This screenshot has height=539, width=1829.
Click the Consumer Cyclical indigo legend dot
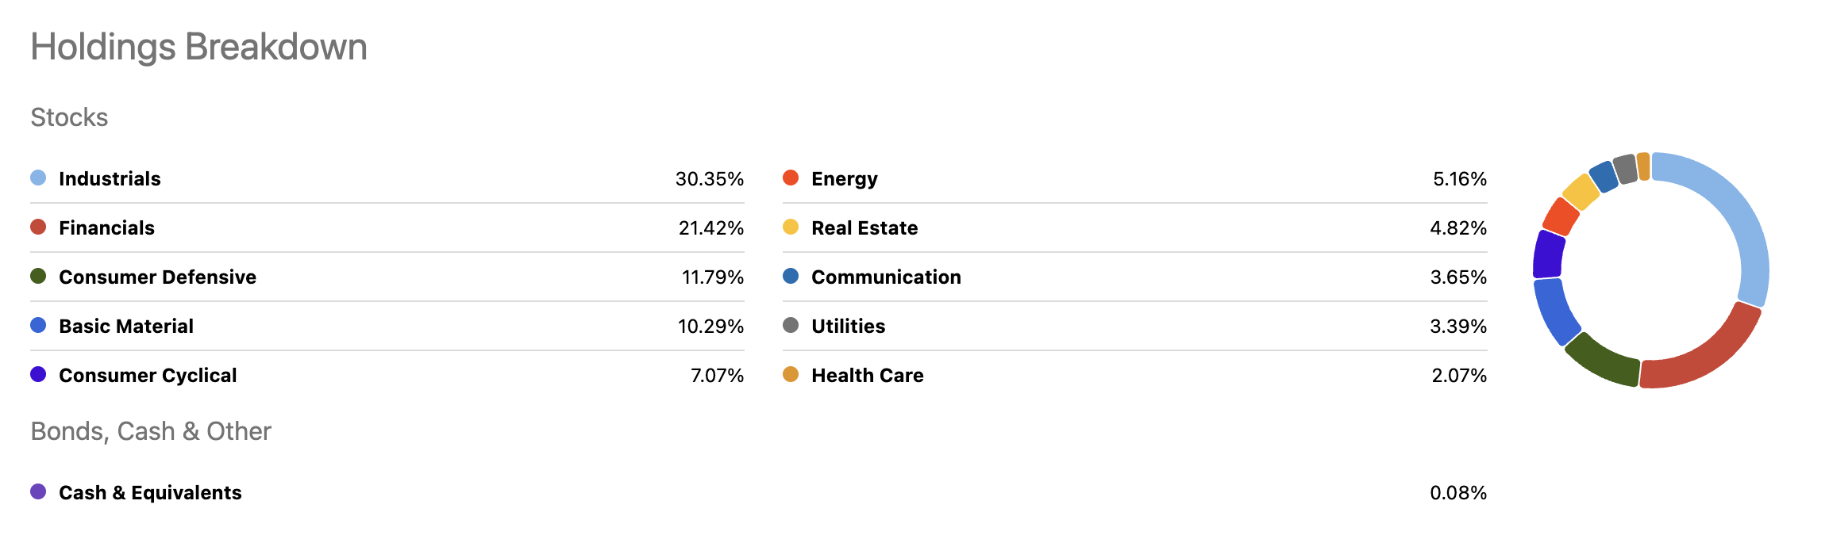pos(38,374)
